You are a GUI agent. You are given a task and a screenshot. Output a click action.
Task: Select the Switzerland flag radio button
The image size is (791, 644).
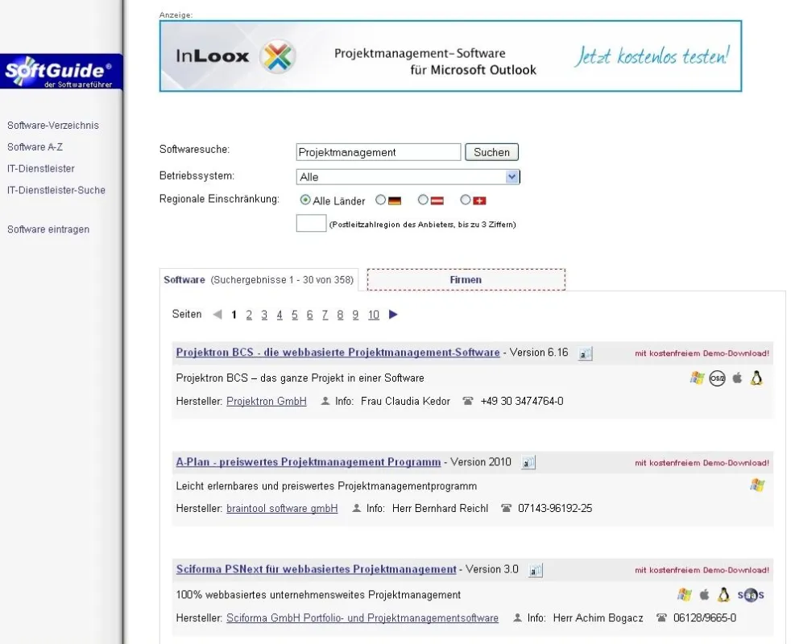pyautogui.click(x=465, y=200)
